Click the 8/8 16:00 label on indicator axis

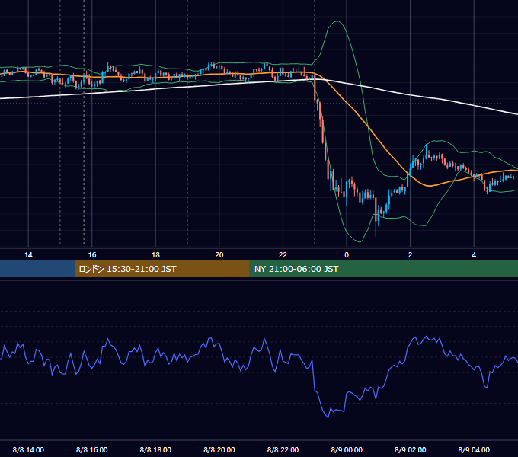point(92,449)
